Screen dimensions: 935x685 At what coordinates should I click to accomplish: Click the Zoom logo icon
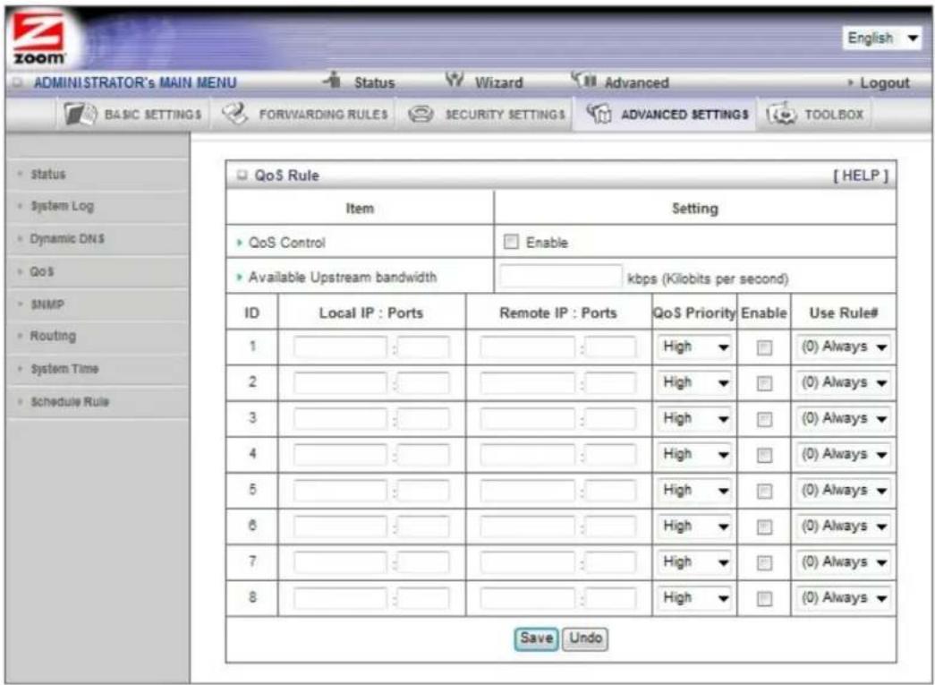pos(40,38)
